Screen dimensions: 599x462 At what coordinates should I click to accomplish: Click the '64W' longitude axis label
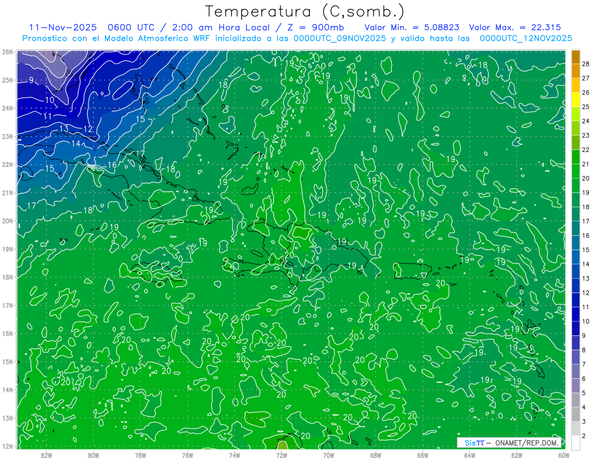click(x=470, y=455)
